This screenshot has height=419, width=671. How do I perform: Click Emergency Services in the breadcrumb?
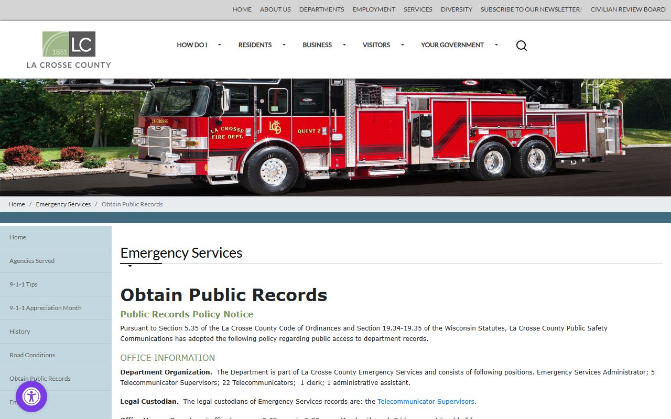(63, 204)
